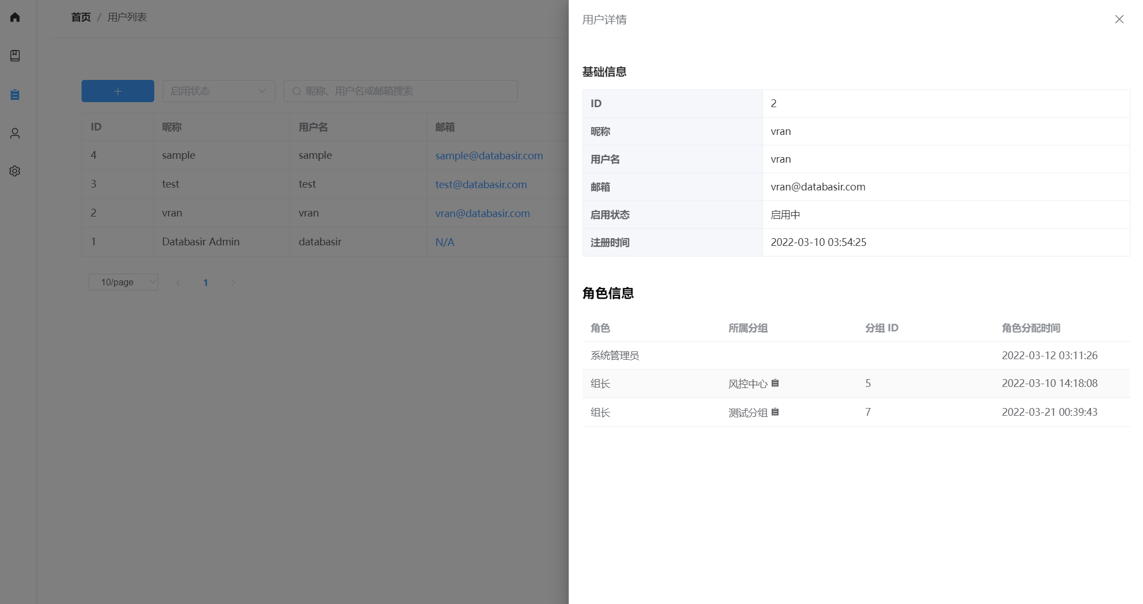Click vran@databasir.com link in table
Viewport: 1143px width, 604px height.
(x=482, y=214)
